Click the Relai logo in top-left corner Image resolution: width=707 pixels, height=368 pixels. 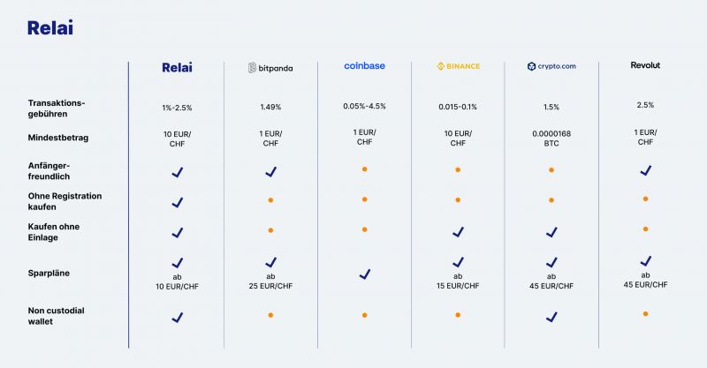pos(50,28)
